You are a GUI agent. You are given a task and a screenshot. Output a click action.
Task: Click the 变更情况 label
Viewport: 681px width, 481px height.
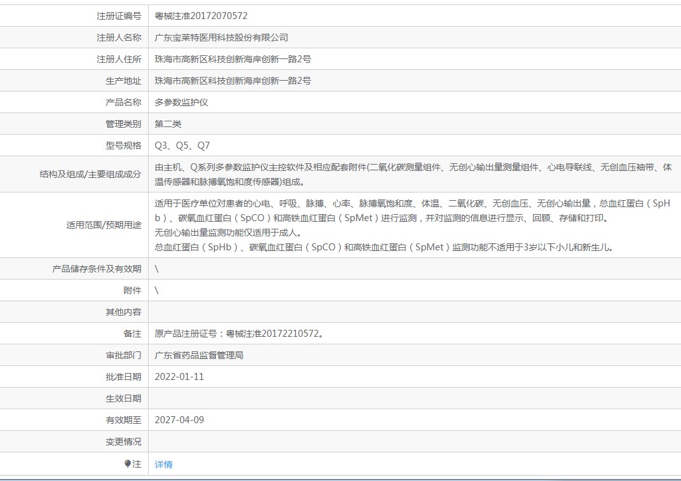pyautogui.click(x=123, y=442)
